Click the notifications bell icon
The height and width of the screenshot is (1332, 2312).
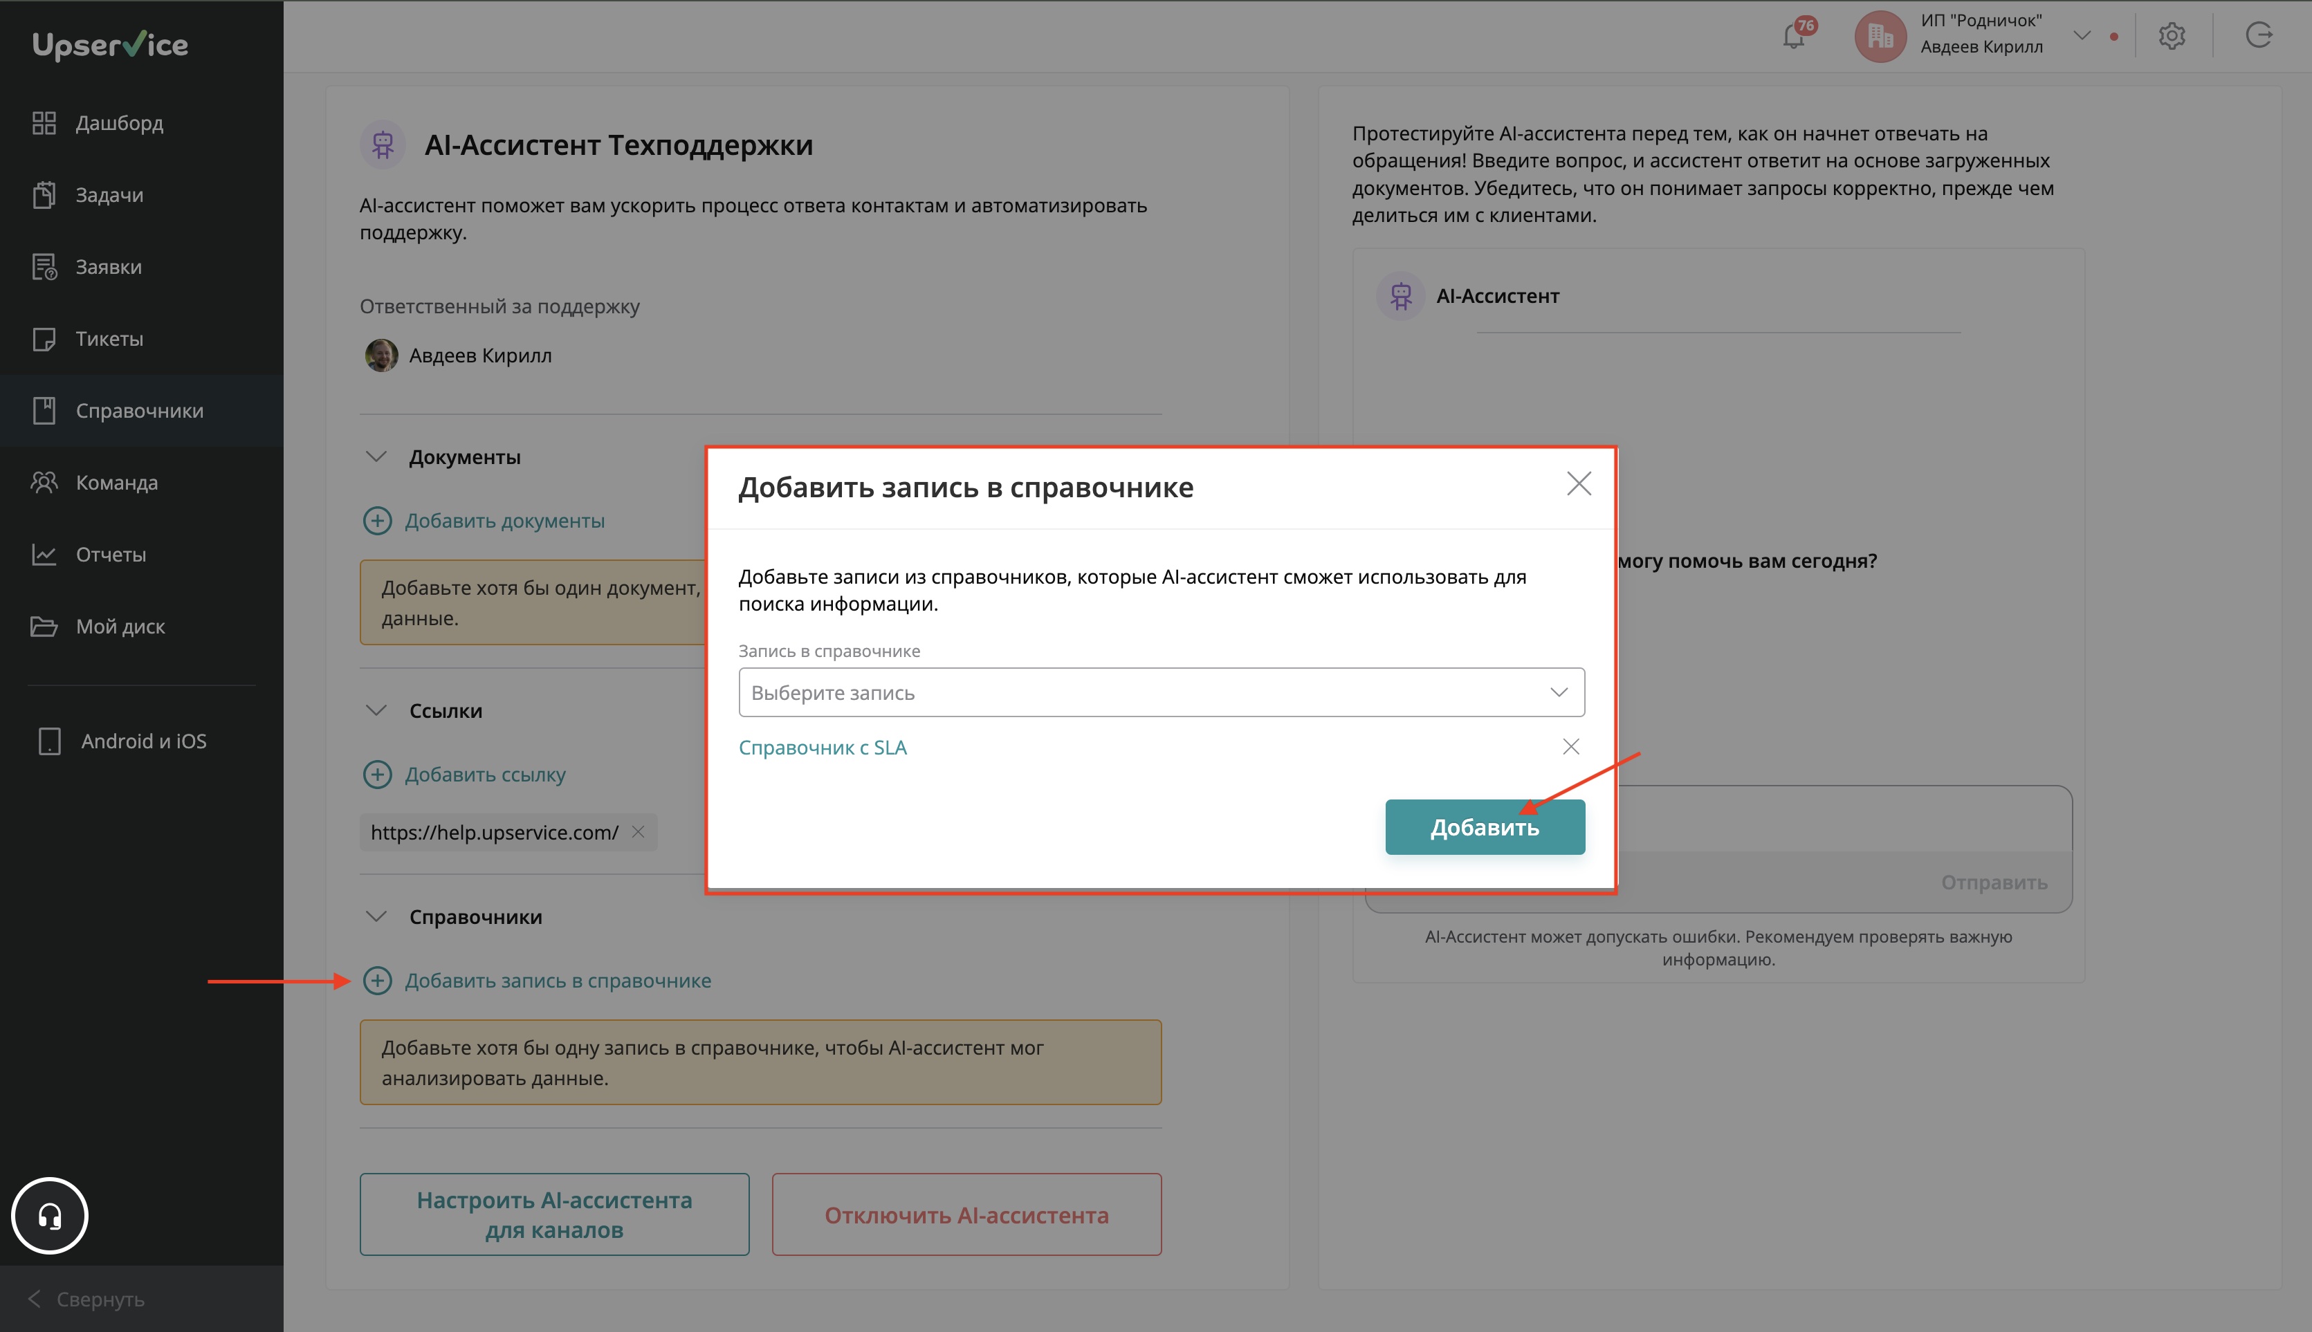(x=1794, y=37)
